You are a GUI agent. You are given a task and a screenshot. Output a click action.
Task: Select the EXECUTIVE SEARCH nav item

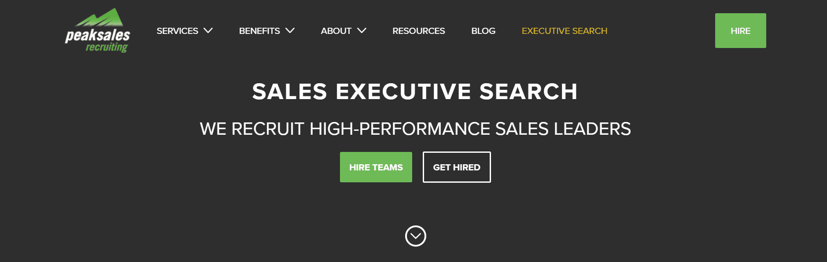click(564, 31)
